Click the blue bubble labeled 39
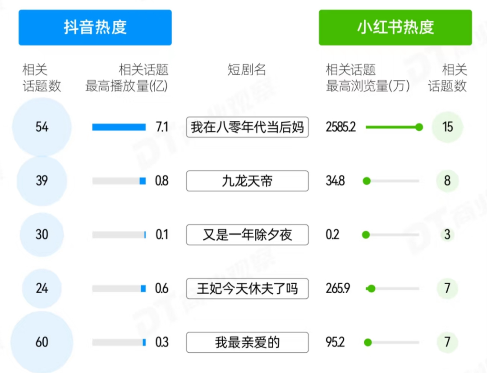The height and width of the screenshot is (373, 487). (42, 181)
